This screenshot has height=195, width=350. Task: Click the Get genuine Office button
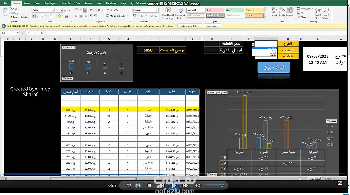click(x=189, y=26)
